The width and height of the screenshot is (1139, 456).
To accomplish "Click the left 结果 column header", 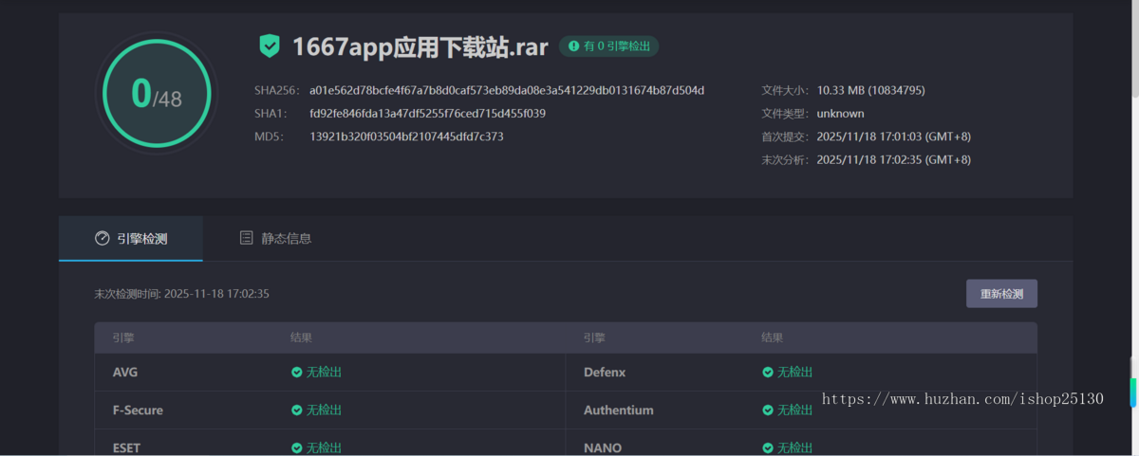I will [x=301, y=337].
